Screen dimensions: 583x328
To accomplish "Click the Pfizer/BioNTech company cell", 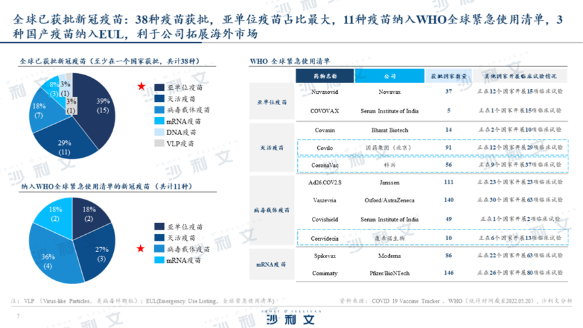I will point(389,273).
